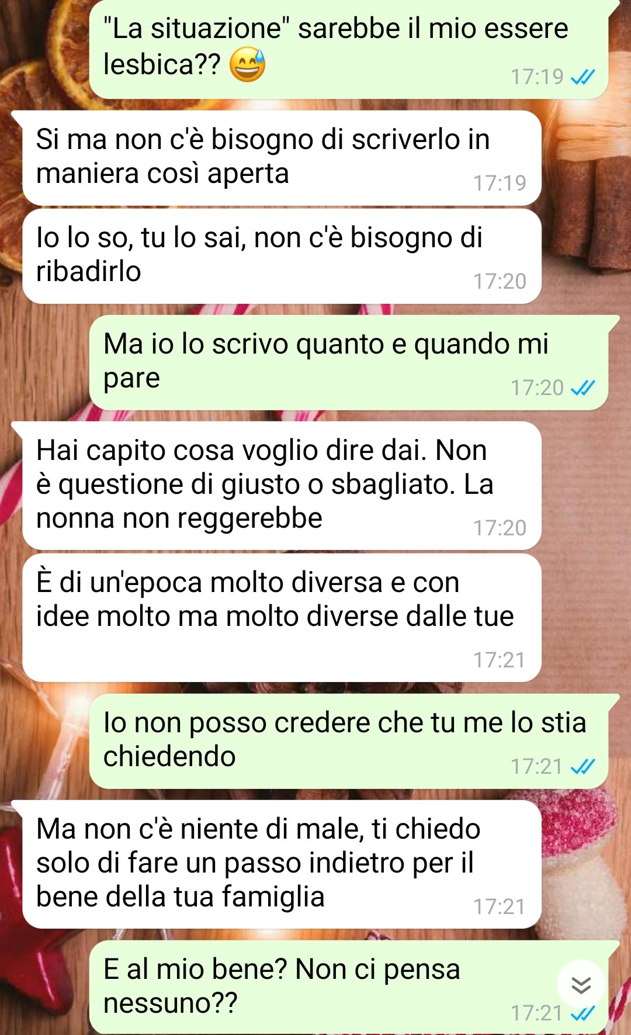Viewport: 631px width, 1035px height.
Task: Tap 17:20 timestamp on 'nonna non reggerebbe' message
Action: coord(500,528)
